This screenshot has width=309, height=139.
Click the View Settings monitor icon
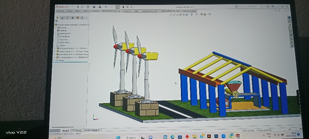click(210, 14)
